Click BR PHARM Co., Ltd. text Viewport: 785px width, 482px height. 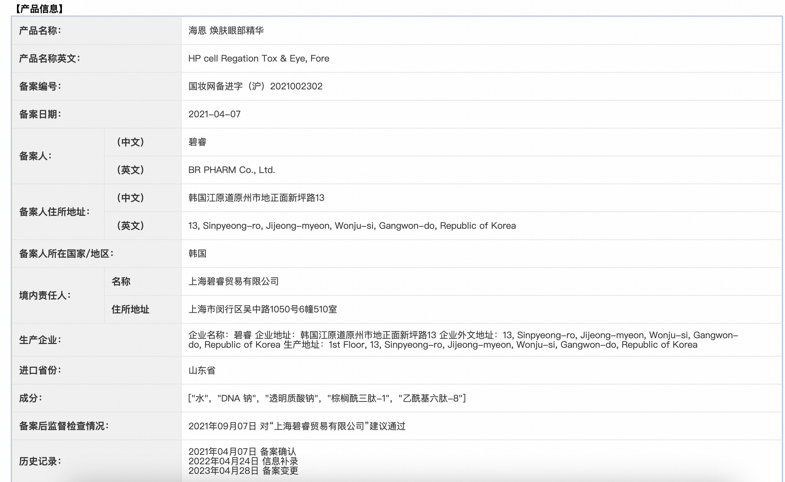231,170
